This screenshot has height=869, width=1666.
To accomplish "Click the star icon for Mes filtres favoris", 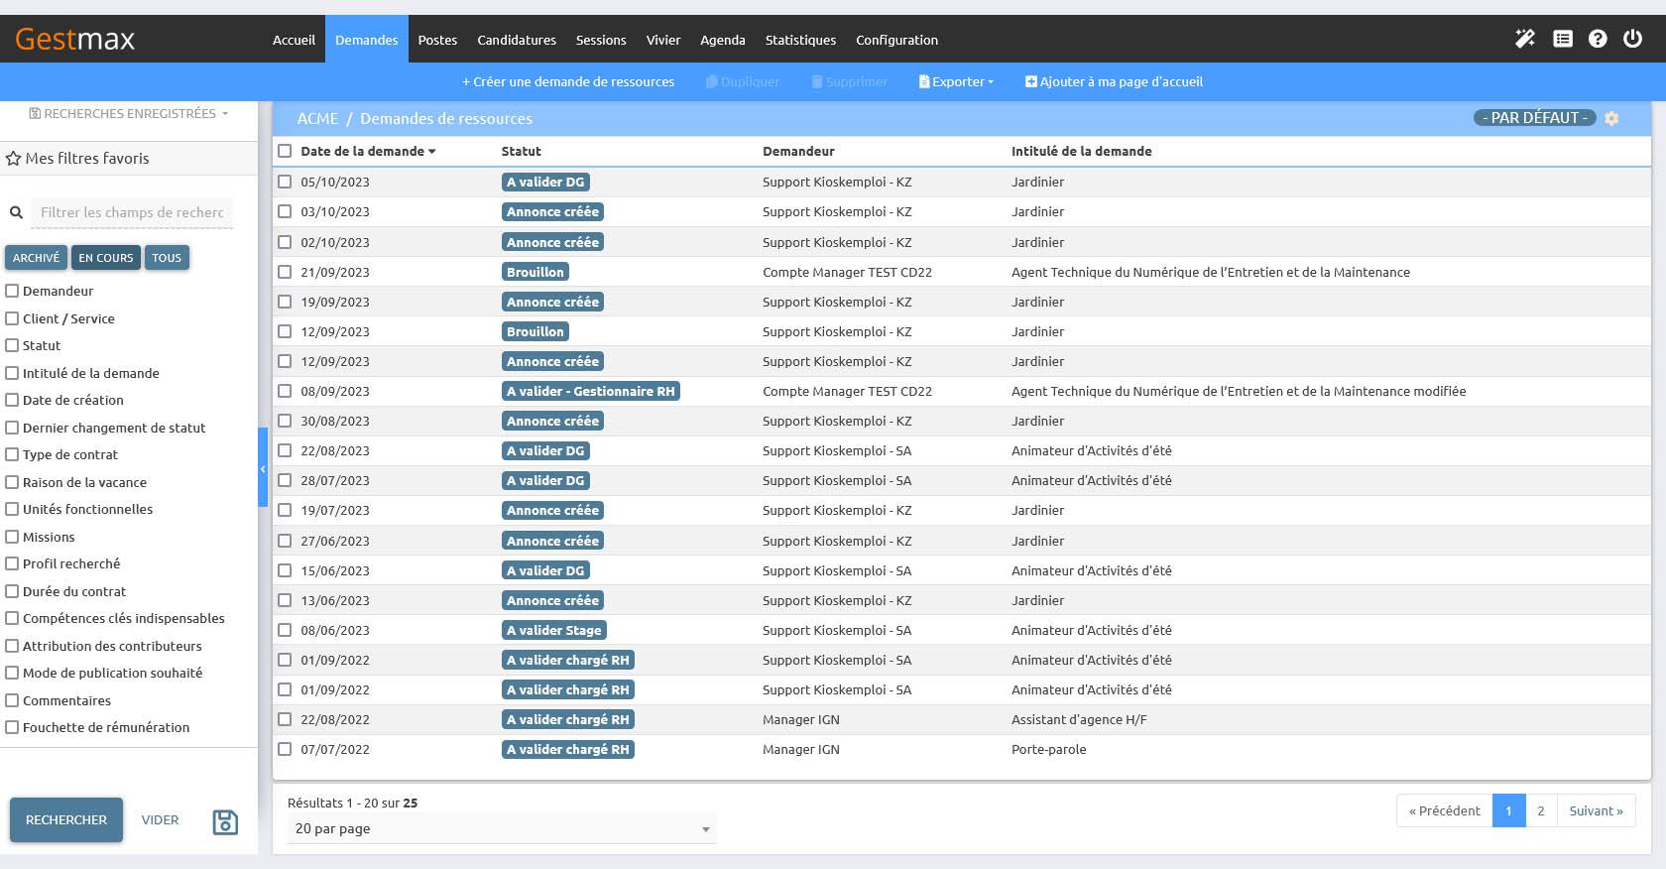I will point(13,159).
